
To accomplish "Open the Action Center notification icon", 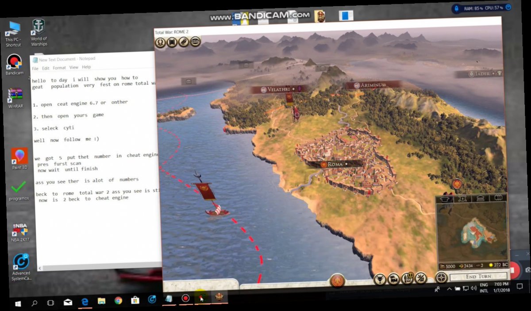I will pos(519,286).
